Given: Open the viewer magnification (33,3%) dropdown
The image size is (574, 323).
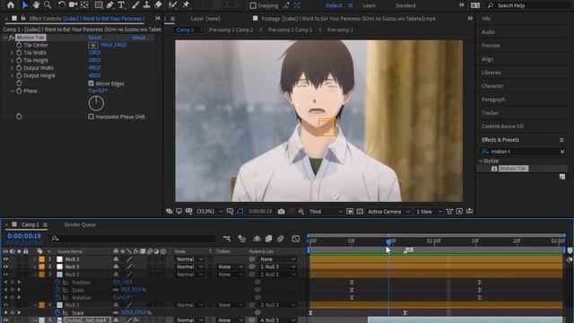Looking at the screenshot, I should 210,212.
